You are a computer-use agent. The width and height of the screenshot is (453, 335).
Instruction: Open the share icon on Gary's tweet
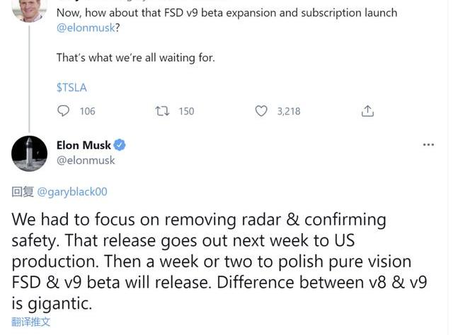(367, 111)
